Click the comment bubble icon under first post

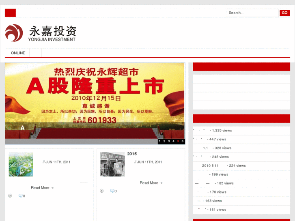(x=21, y=196)
